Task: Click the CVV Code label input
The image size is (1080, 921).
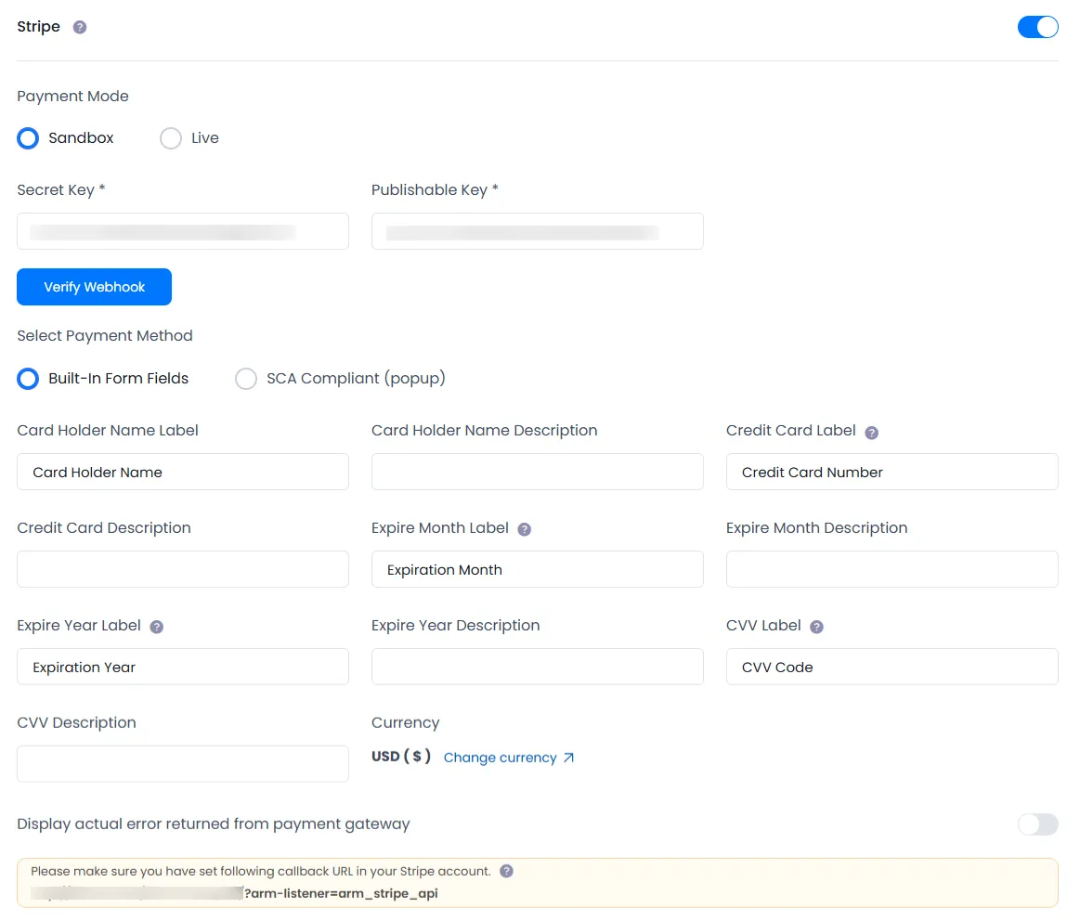Action: 891,667
